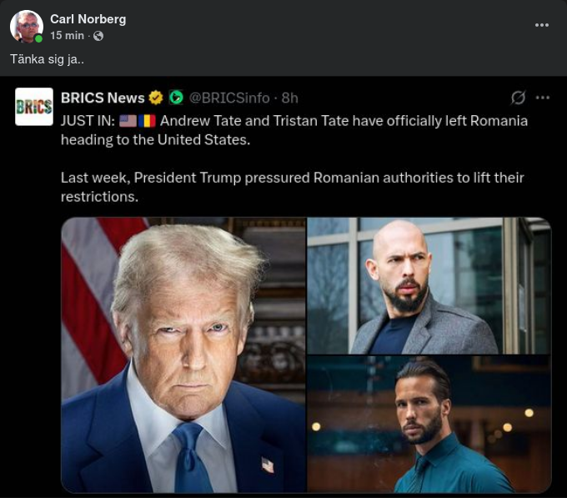Click the tweet's 8h timestamp
567x498 pixels.
pyautogui.click(x=289, y=98)
